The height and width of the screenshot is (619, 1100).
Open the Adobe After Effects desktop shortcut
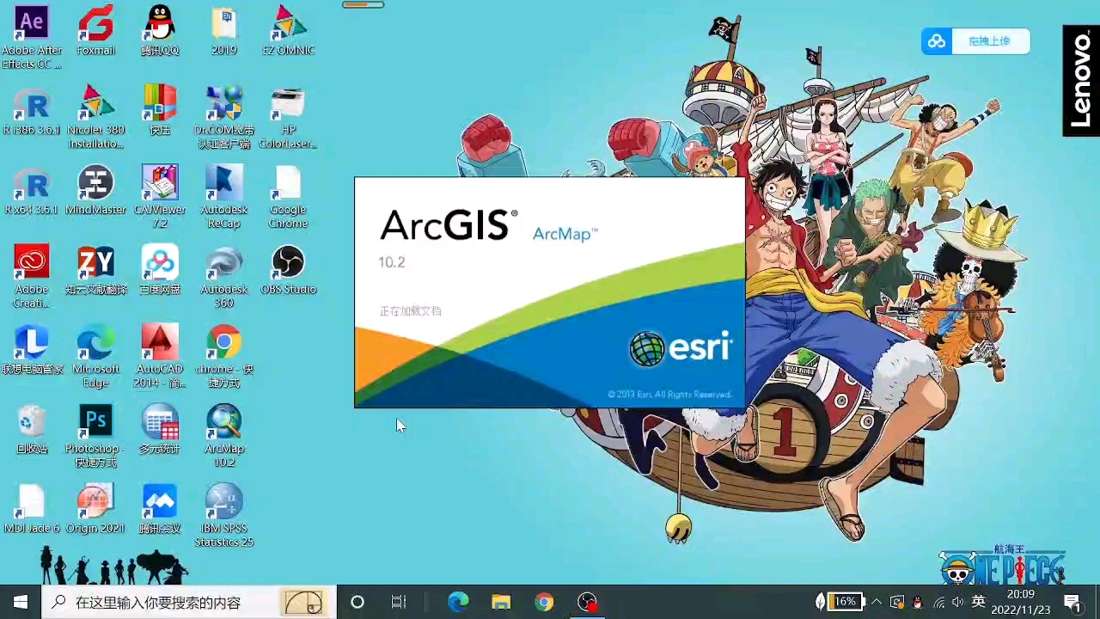click(x=31, y=37)
